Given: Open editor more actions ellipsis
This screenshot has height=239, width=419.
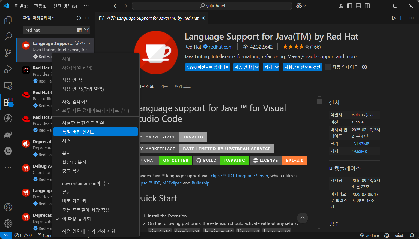Looking at the screenshot, I should pyautogui.click(x=412, y=18).
